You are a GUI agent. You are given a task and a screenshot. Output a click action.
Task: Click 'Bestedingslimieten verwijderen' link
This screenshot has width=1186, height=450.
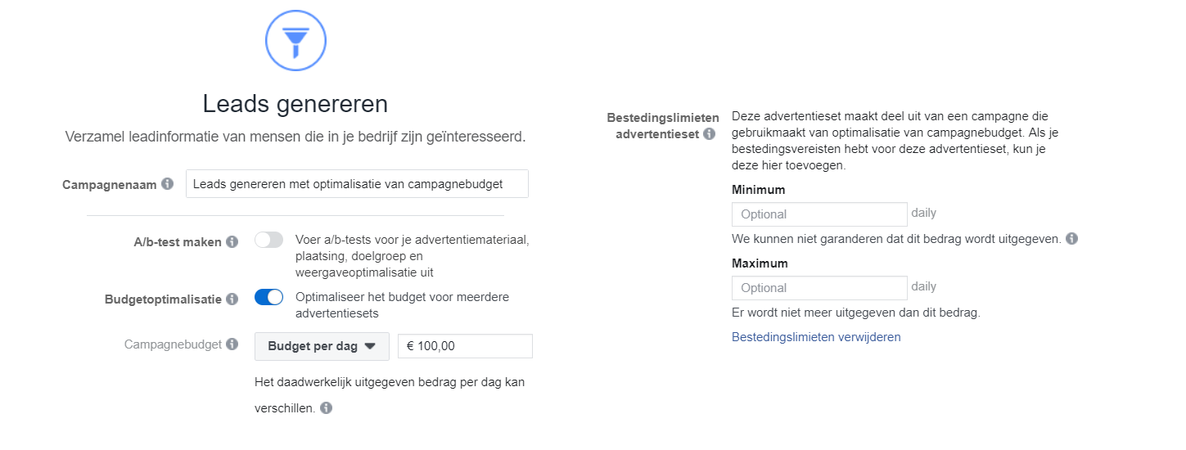pyautogui.click(x=816, y=337)
